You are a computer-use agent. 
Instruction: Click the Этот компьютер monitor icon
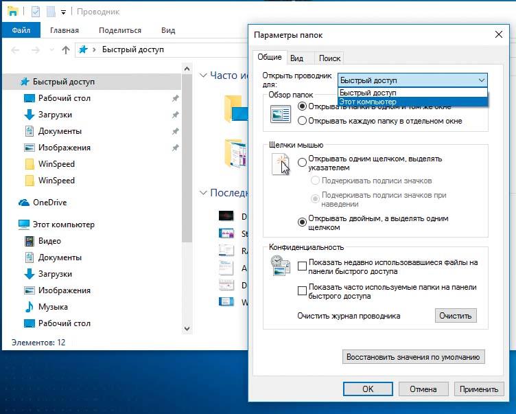(24, 225)
